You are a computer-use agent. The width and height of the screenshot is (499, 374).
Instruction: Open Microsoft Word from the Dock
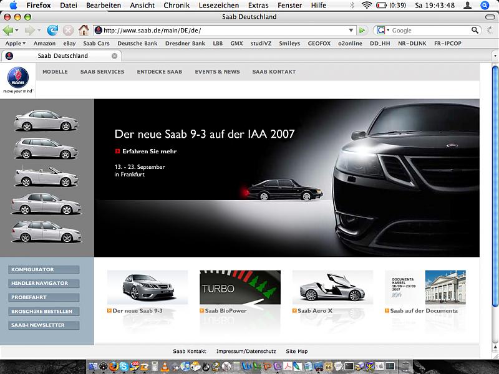246,367
